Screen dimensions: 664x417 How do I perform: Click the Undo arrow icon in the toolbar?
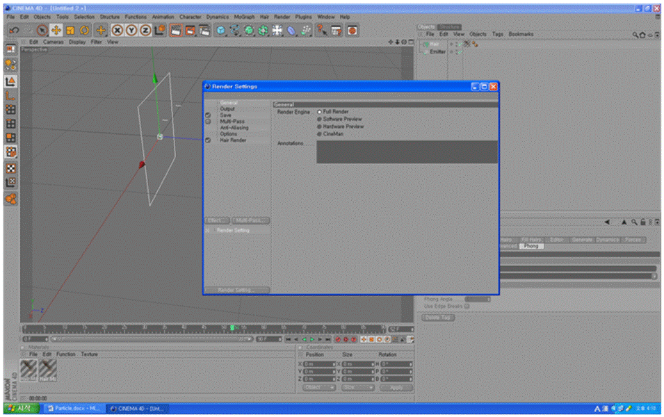click(x=14, y=31)
